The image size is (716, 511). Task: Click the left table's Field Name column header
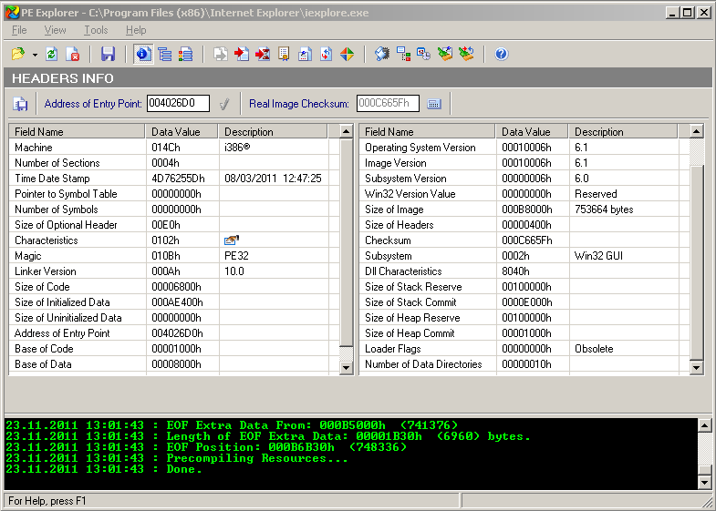point(77,132)
